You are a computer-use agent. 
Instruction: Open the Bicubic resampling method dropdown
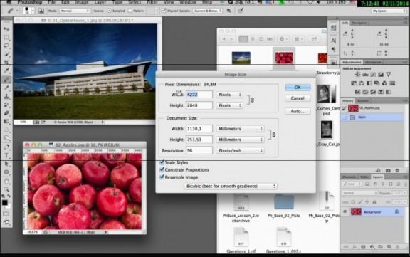tap(231, 186)
